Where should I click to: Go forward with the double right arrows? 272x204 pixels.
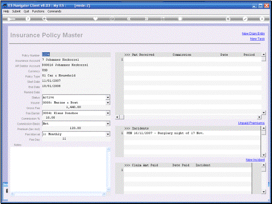point(147,19)
